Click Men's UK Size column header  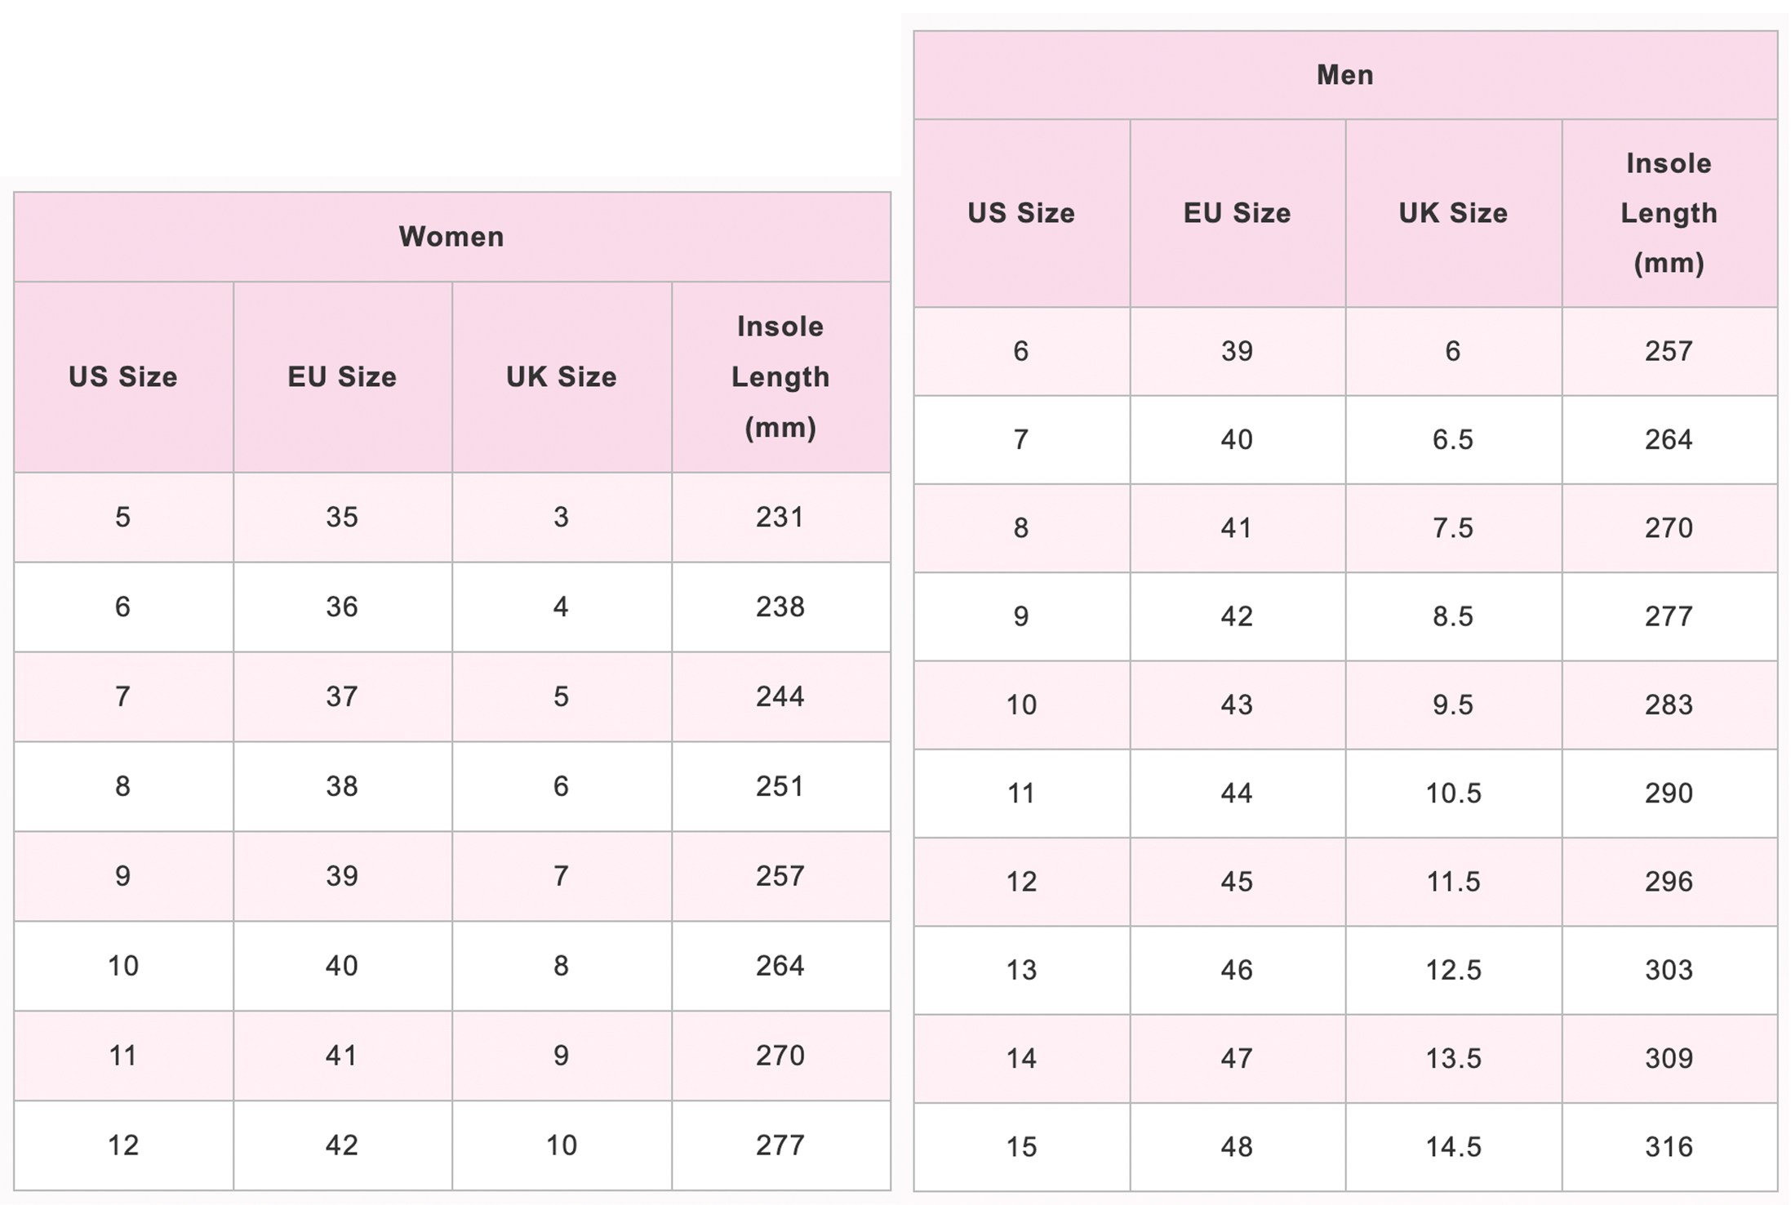coord(1454,213)
